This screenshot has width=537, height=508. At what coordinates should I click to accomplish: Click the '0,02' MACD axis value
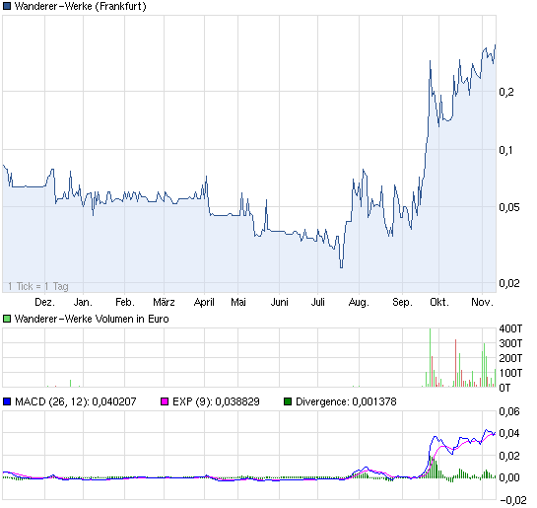coord(509,456)
